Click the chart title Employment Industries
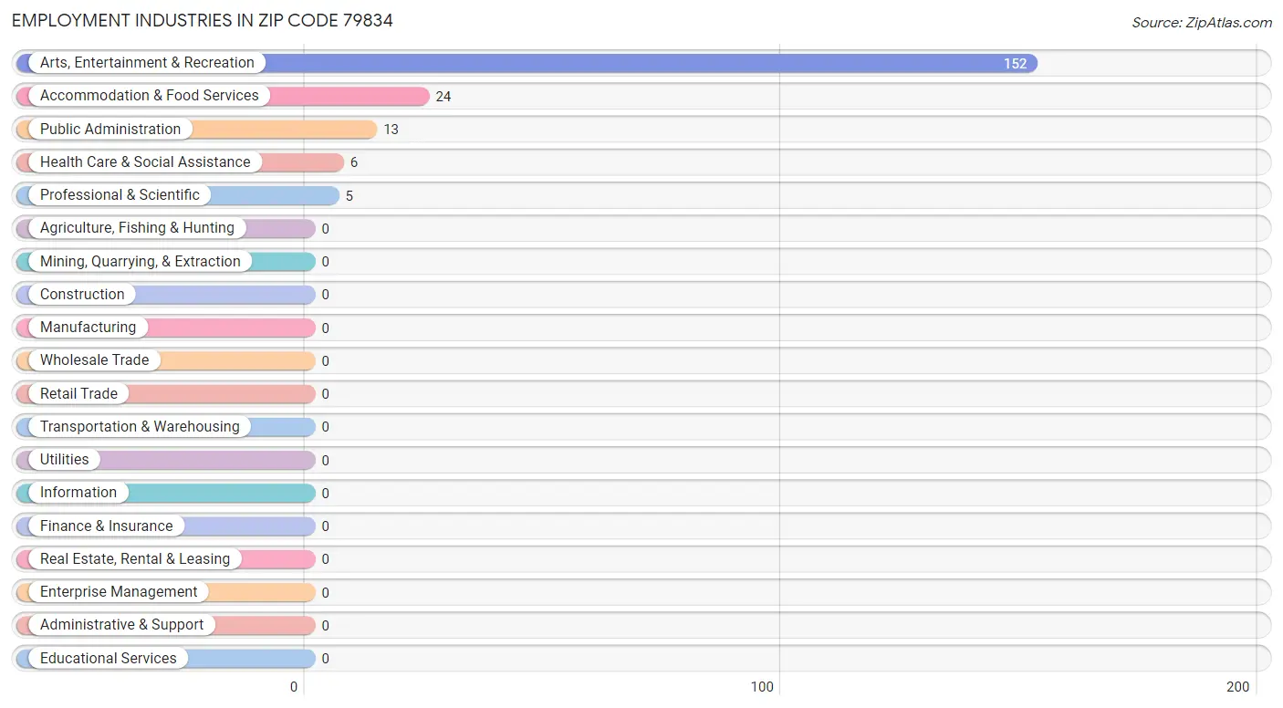Screen dimensions: 1283x708 tap(203, 20)
